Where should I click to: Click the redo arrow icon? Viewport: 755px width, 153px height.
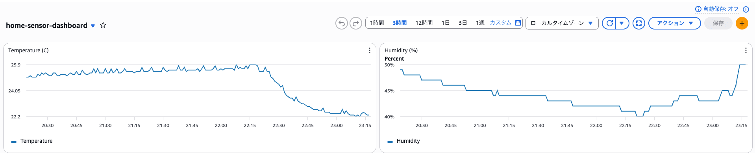tap(356, 23)
